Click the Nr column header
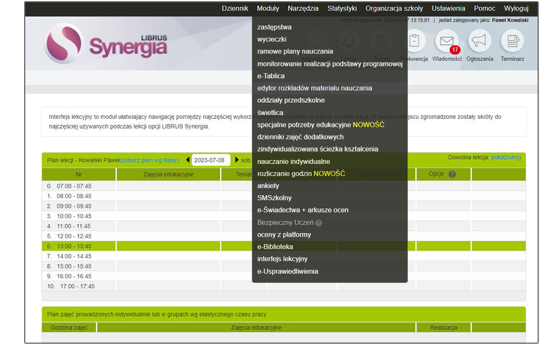 pos(79,174)
